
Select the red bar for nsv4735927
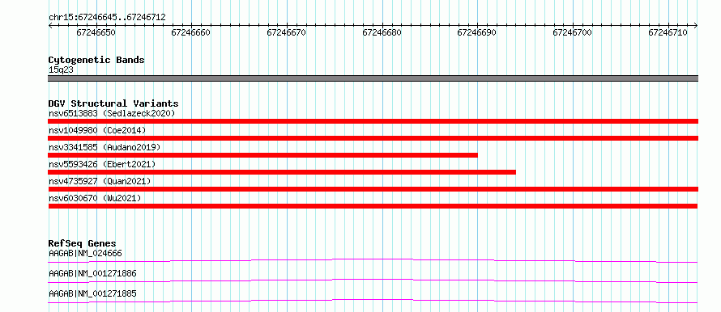click(373, 189)
